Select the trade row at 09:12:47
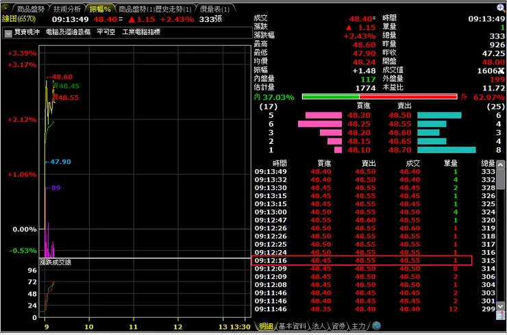Image resolution: width=507 pixels, height=335 pixels. [x=375, y=220]
